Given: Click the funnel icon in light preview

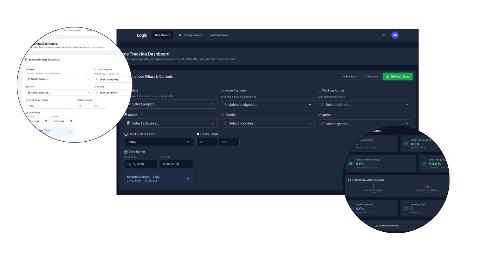Looking at the screenshot, I should pos(26,60).
